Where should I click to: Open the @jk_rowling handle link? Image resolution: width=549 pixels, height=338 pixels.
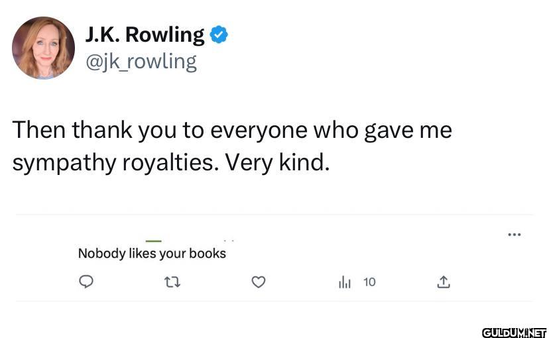tap(141, 62)
